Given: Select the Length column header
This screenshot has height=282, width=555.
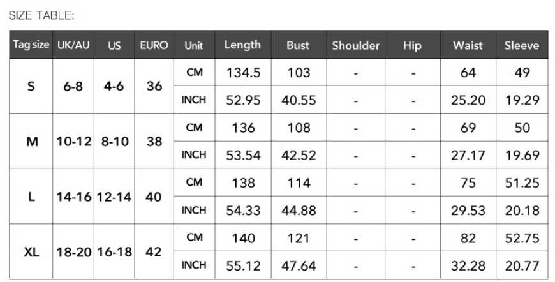Looking at the screenshot, I should (243, 45).
